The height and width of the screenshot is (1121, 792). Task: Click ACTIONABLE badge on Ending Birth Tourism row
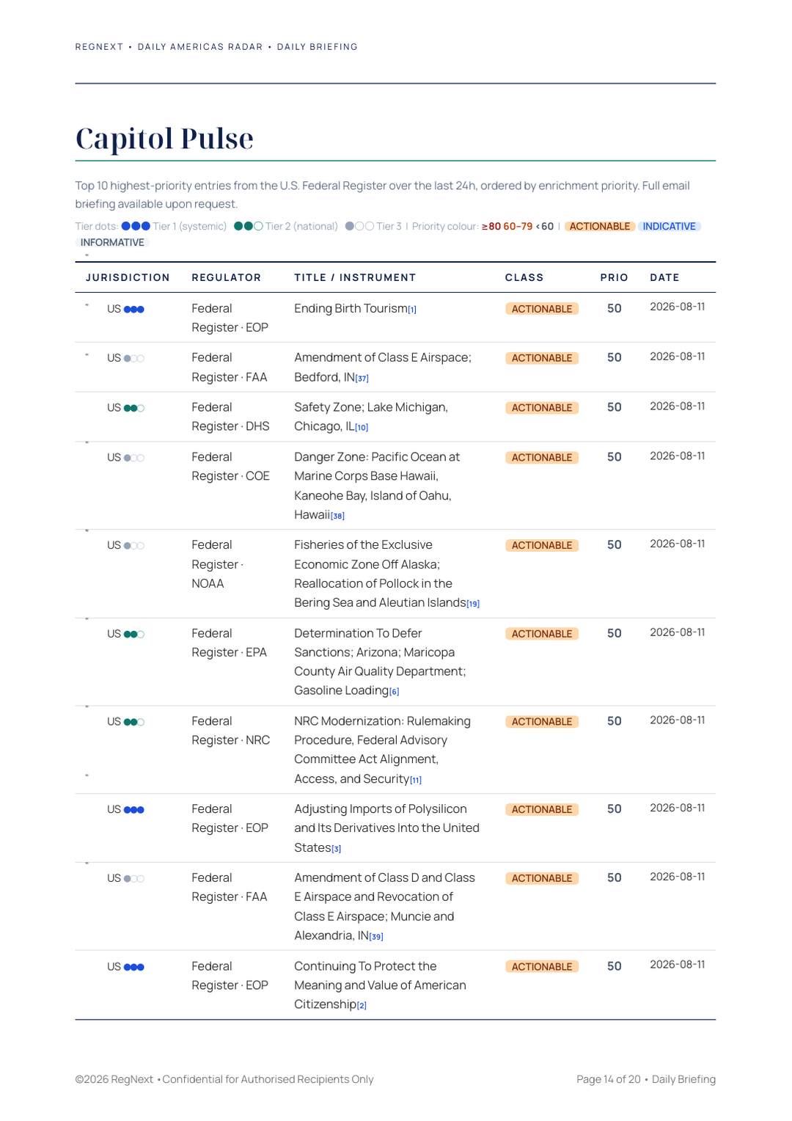[542, 309]
